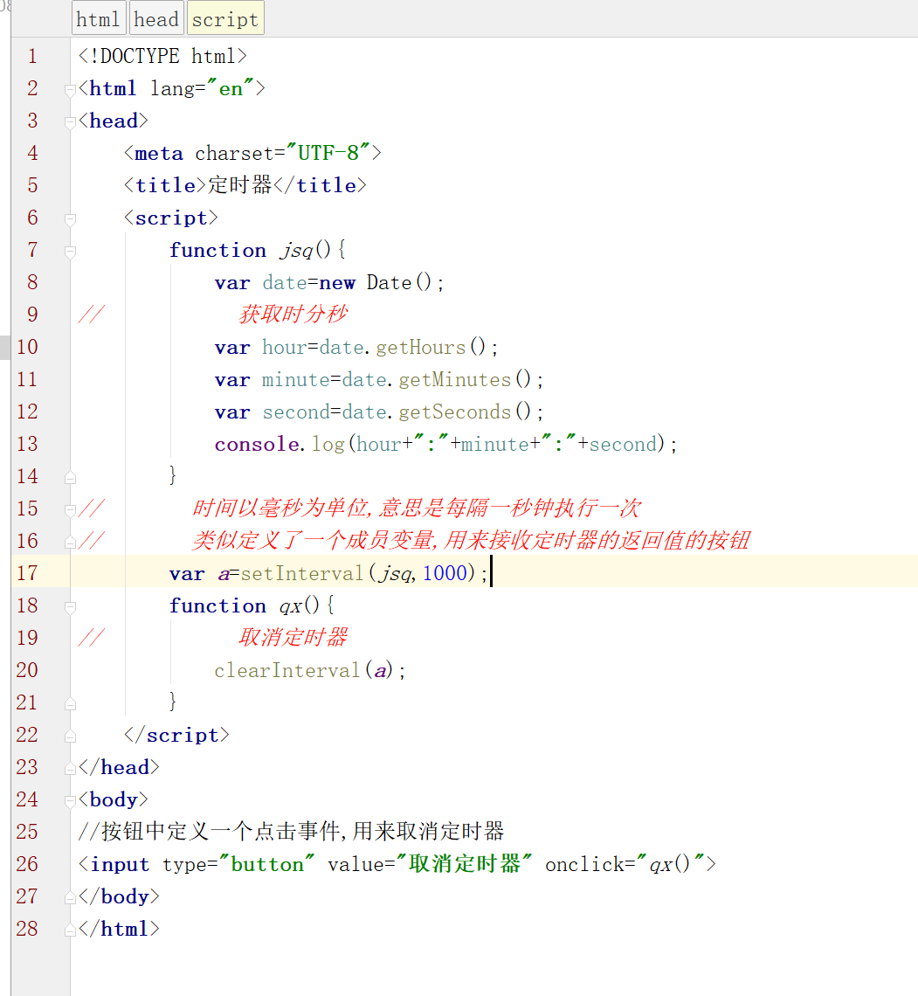Click line number 26 in the gutter
Image resolution: width=918 pixels, height=996 pixels.
[27, 864]
